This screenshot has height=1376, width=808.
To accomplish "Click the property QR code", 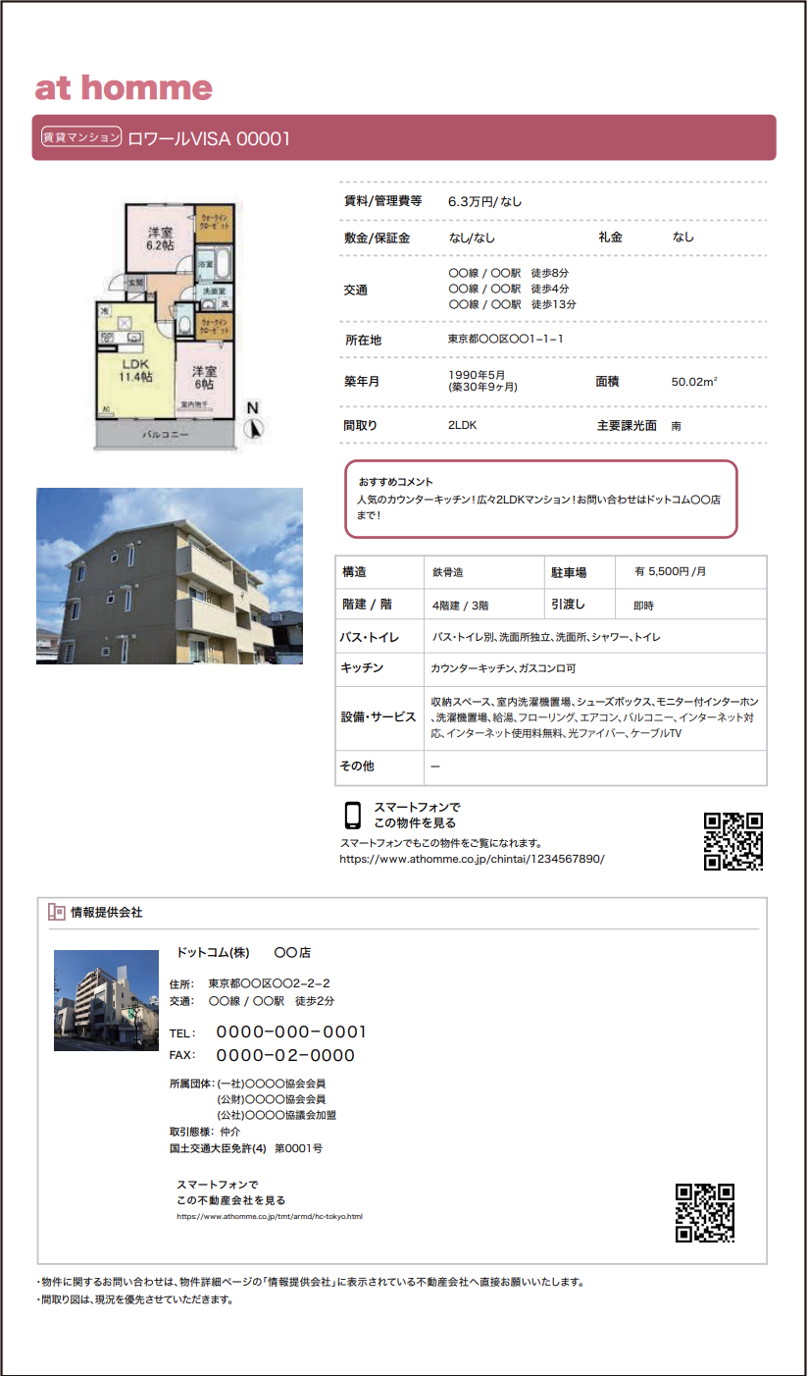I will [x=733, y=841].
